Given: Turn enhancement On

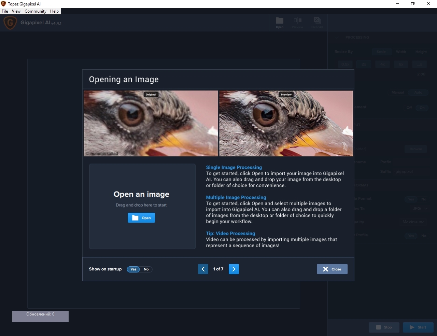Looking at the screenshot, I should [422, 108].
